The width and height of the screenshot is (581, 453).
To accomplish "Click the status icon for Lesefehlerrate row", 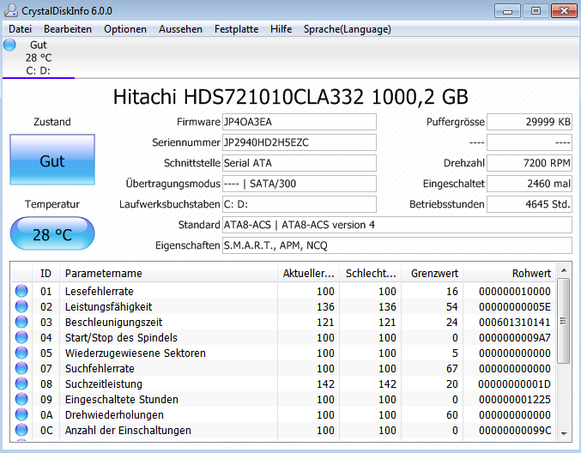I will [21, 291].
